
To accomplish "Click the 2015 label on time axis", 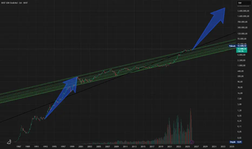I will click(143, 147).
